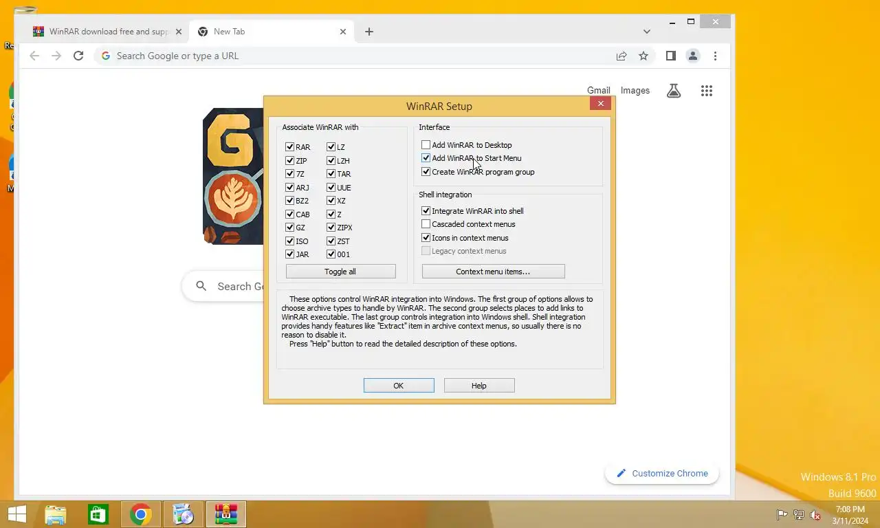The width and height of the screenshot is (880, 528).
Task: Open Google apps grid
Action: click(707, 90)
